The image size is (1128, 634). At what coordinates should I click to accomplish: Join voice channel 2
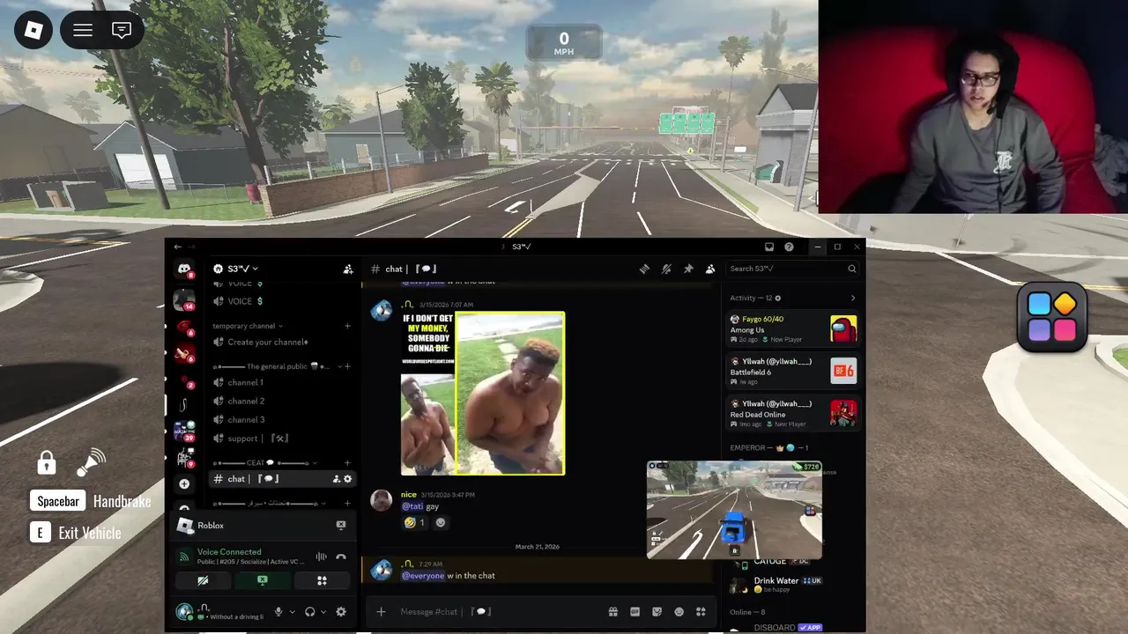pyautogui.click(x=282, y=401)
